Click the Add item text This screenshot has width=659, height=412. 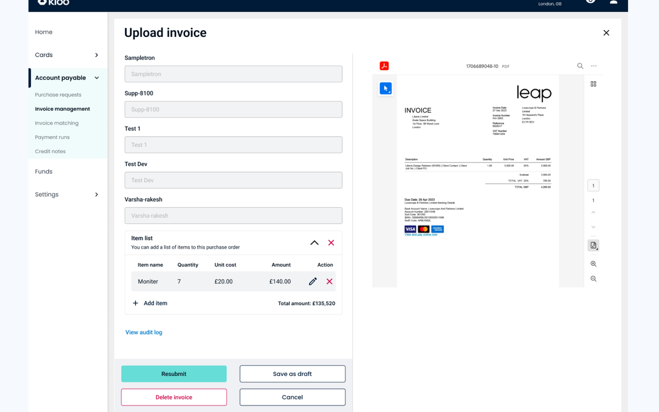tap(155, 303)
